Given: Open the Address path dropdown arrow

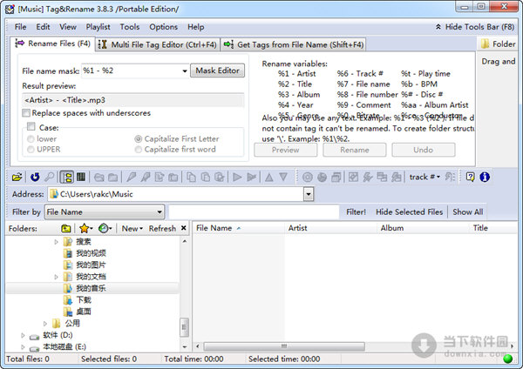Looking at the screenshot, I should click(309, 194).
